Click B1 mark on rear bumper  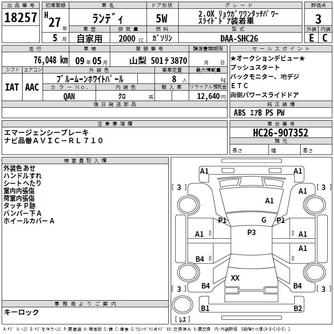pyautogui.click(x=205, y=308)
